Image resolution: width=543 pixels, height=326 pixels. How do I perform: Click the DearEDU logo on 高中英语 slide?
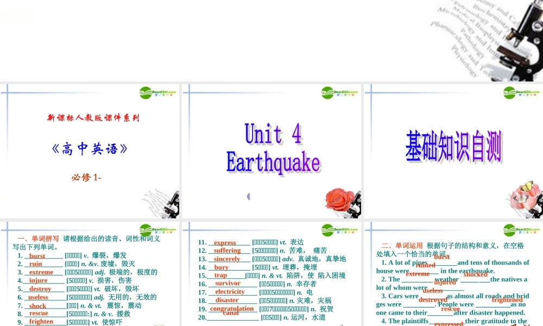(x=157, y=93)
